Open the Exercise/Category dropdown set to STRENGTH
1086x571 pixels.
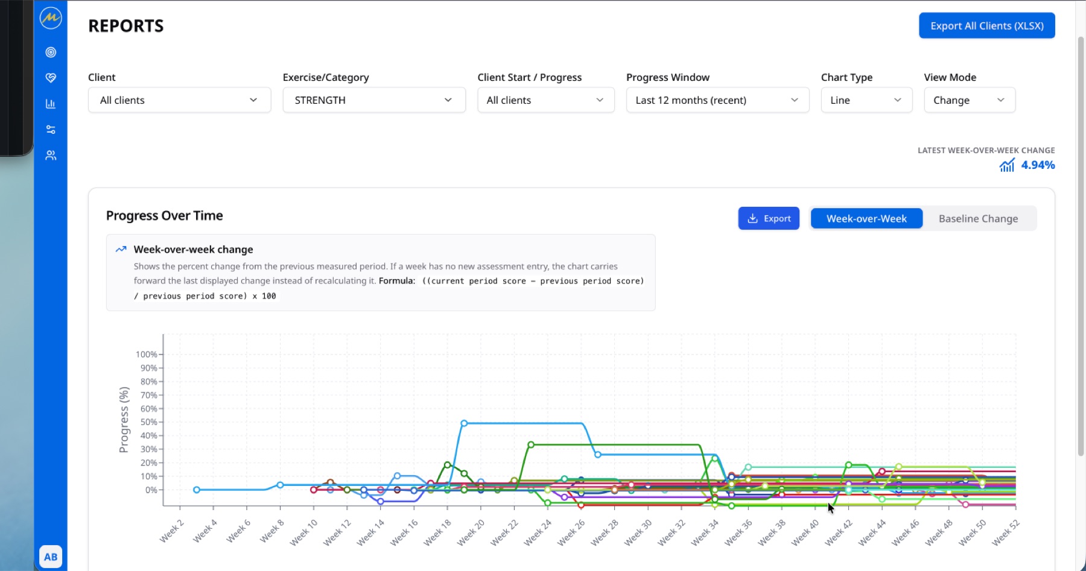374,100
